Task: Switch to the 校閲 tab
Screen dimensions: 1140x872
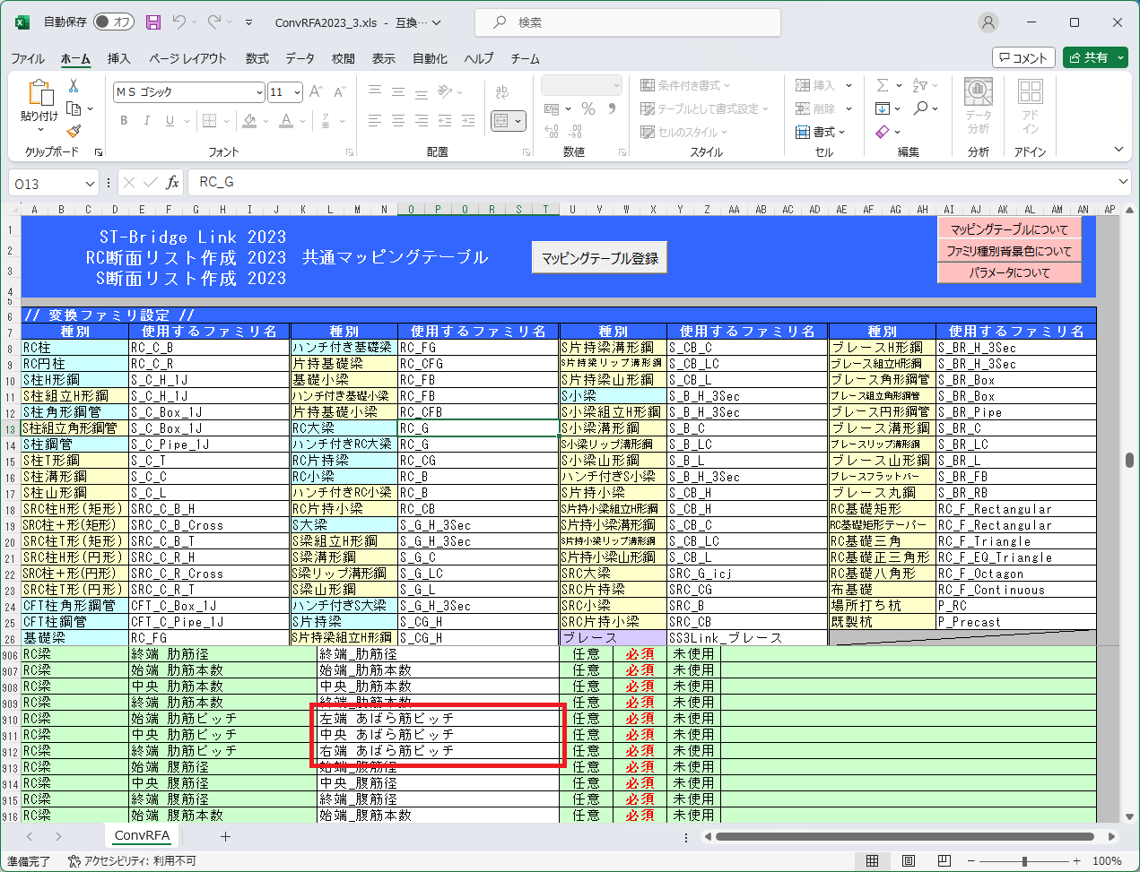Action: point(344,58)
